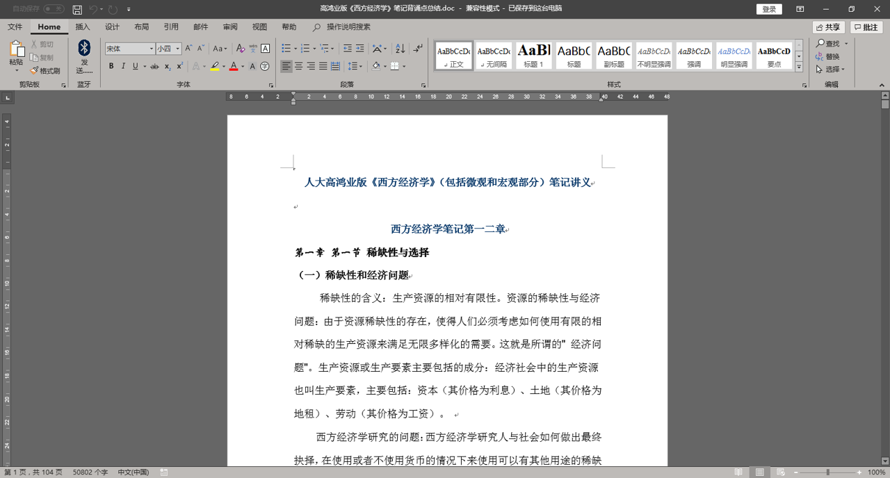Image resolution: width=890 pixels, height=478 pixels.
Task: Open the borders dropdown arrow
Action: (x=403, y=67)
